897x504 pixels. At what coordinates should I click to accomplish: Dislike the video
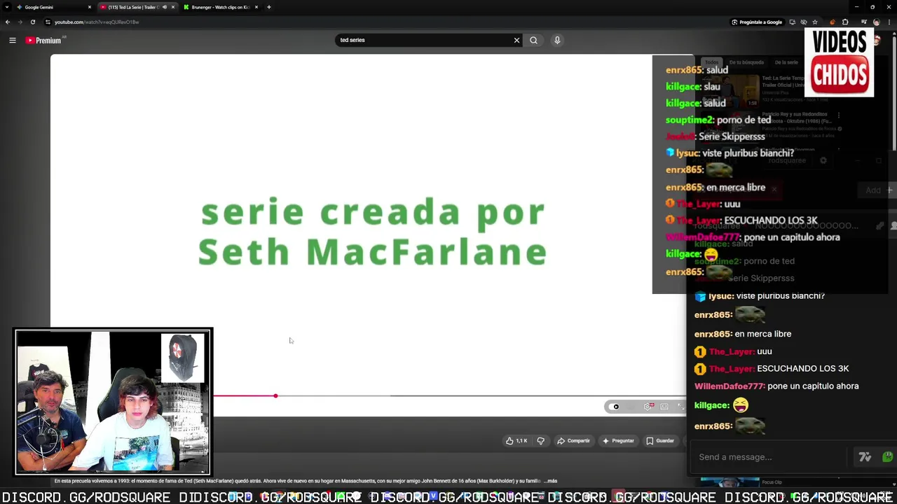click(540, 441)
